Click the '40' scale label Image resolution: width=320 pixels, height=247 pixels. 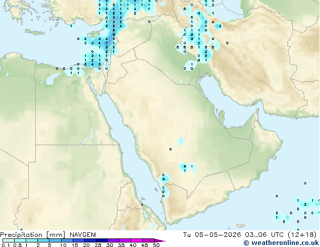point(133,245)
